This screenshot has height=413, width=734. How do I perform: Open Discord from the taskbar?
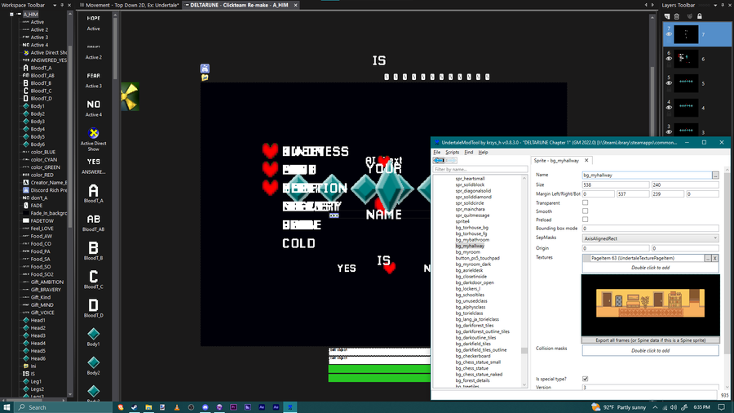pos(205,407)
